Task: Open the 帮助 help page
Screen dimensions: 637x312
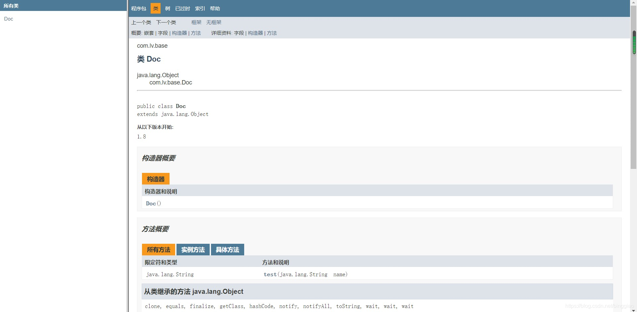Action: click(x=215, y=9)
